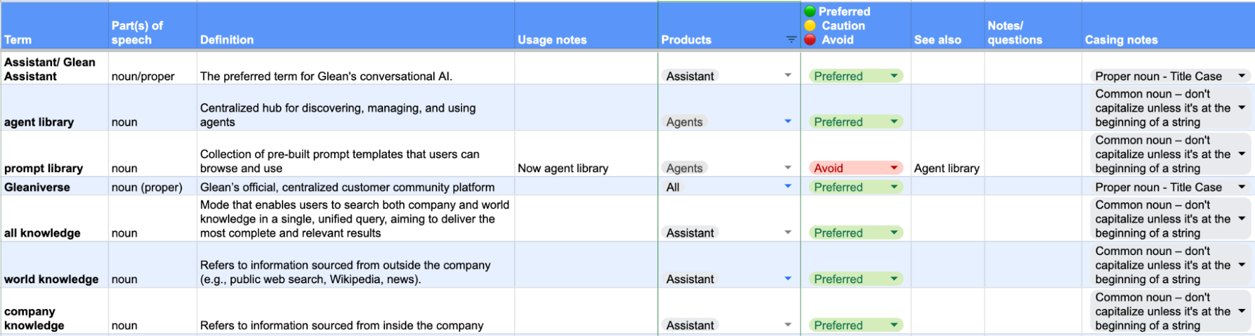Open casing notes dropdown for all knowledge

point(1170,219)
